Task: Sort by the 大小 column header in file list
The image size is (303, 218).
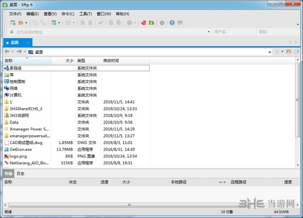Action: [63, 61]
